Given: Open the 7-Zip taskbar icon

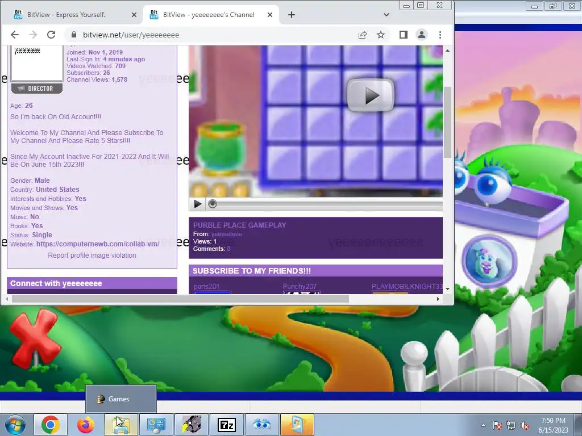Looking at the screenshot, I should [x=226, y=425].
